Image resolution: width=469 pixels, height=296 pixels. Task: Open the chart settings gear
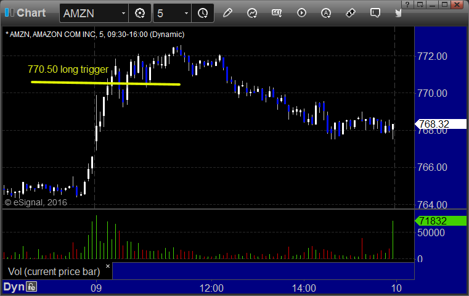tap(140, 13)
